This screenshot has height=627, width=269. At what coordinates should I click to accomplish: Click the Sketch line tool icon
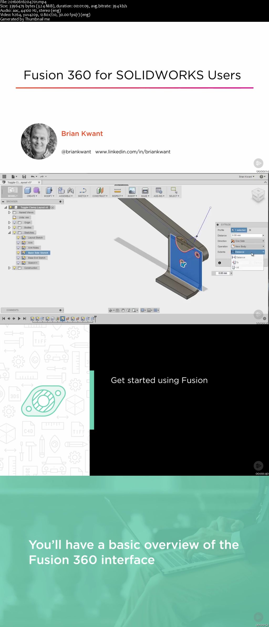[x=83, y=190]
